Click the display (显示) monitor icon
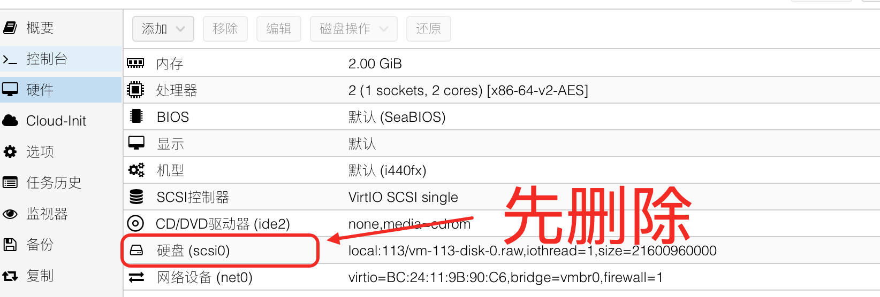 [x=136, y=143]
